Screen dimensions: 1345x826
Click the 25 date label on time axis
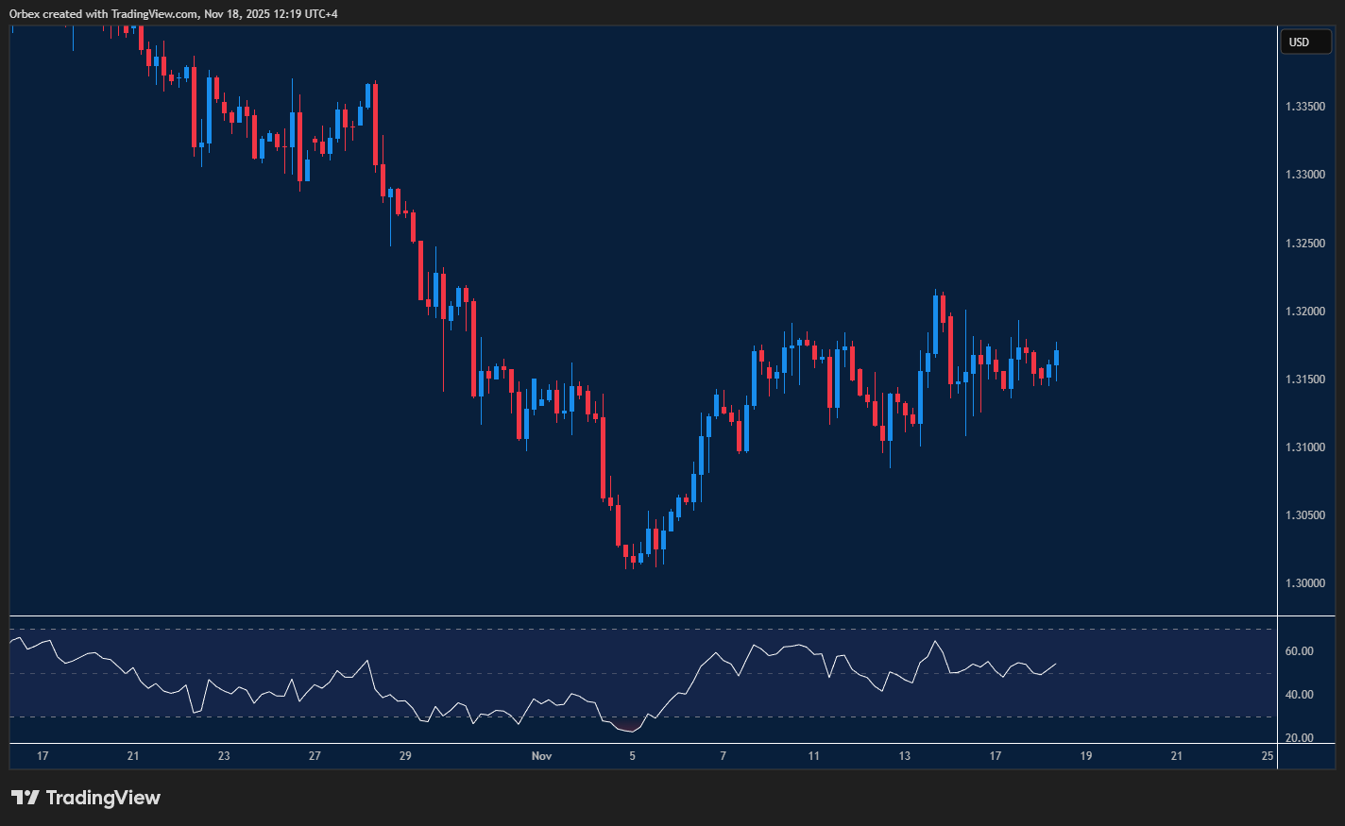click(x=1267, y=755)
